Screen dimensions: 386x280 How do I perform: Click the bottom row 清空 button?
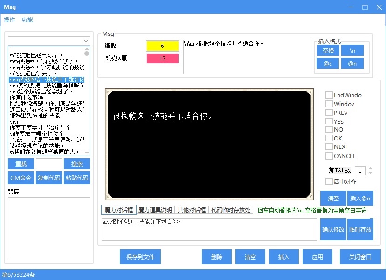[x=250, y=257]
